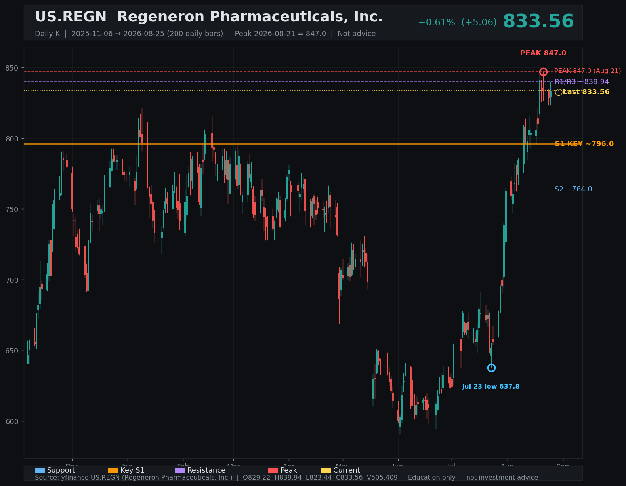Click the "Resistance" legend label
626x486 pixels.
(206, 470)
